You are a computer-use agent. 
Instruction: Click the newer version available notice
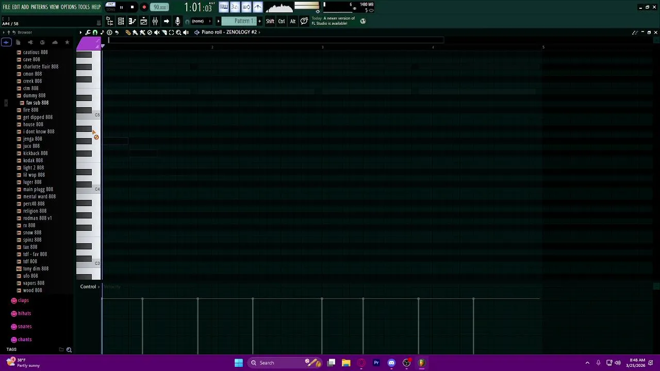[333, 21]
